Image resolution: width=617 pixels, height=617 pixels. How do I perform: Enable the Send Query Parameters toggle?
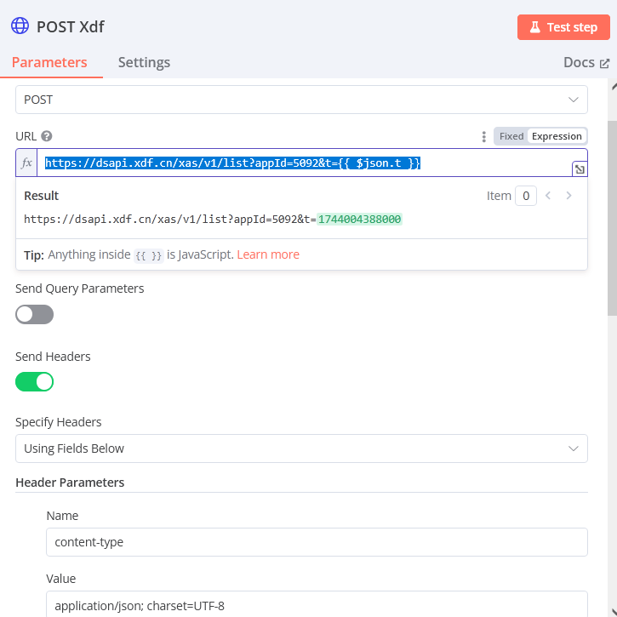pyautogui.click(x=35, y=314)
